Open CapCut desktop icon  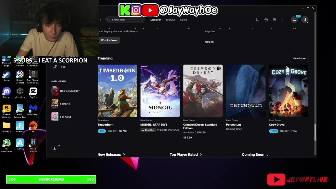(33, 93)
